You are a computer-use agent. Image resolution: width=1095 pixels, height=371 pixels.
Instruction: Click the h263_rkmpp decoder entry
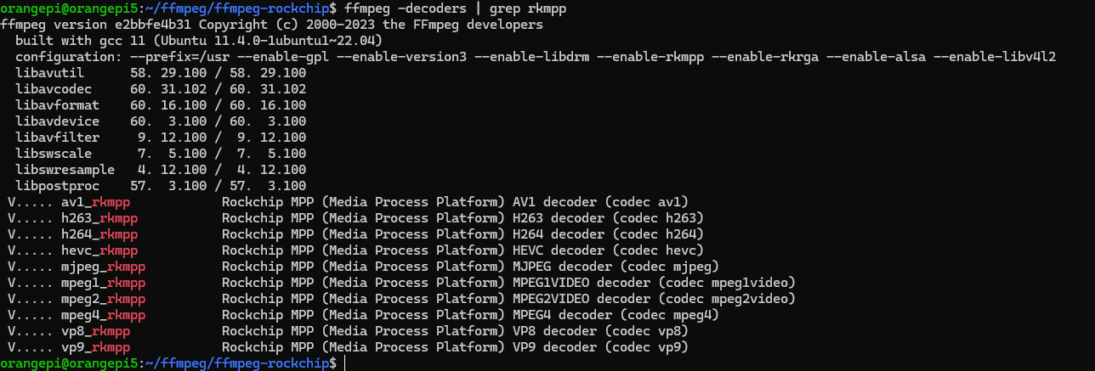[99, 218]
